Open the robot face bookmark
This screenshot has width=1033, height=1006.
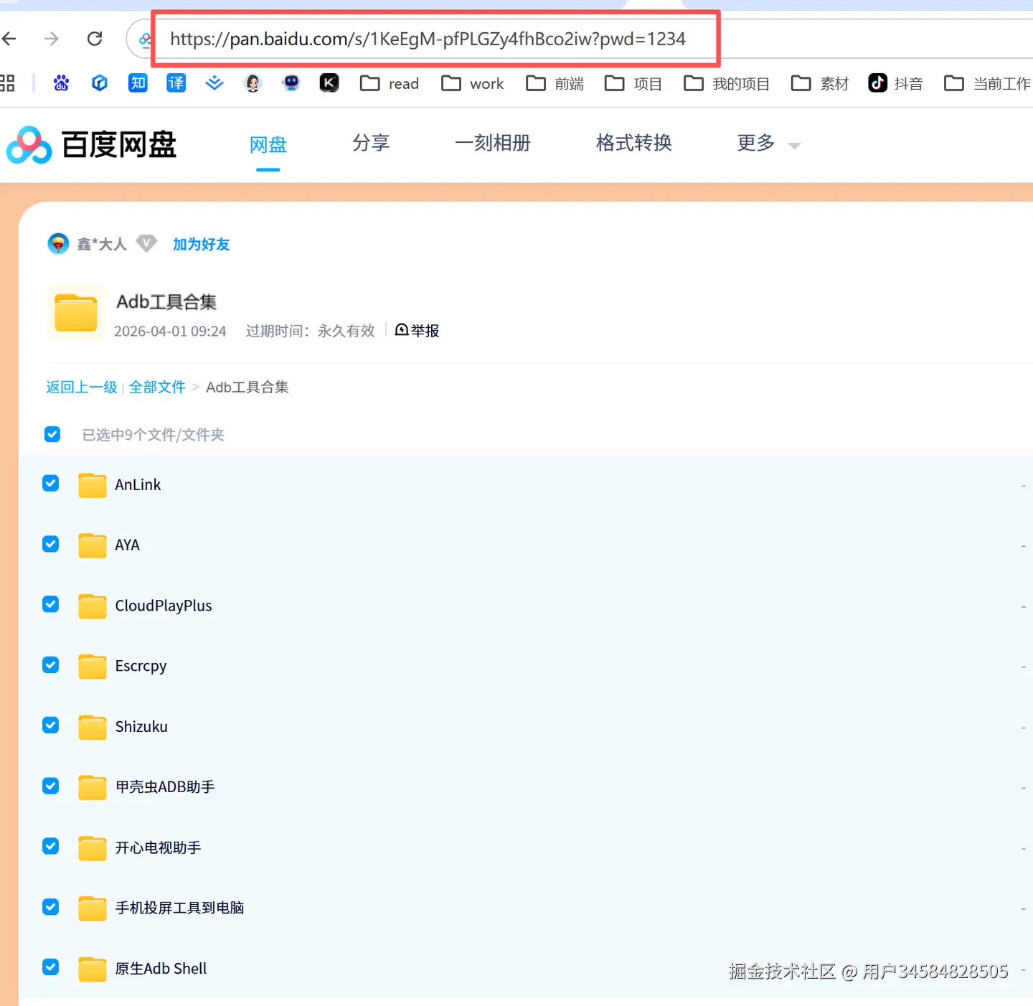click(291, 83)
